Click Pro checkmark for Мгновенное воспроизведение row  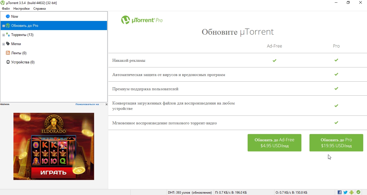pos(336,123)
